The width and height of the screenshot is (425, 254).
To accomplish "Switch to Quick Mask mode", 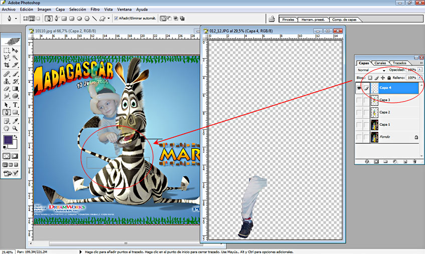I will coord(15,156).
